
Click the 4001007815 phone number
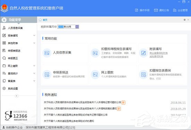[20, 120]
